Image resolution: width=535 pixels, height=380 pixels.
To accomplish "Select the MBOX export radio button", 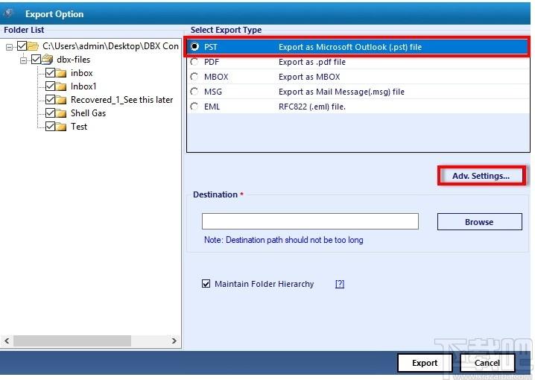I will 194,77.
